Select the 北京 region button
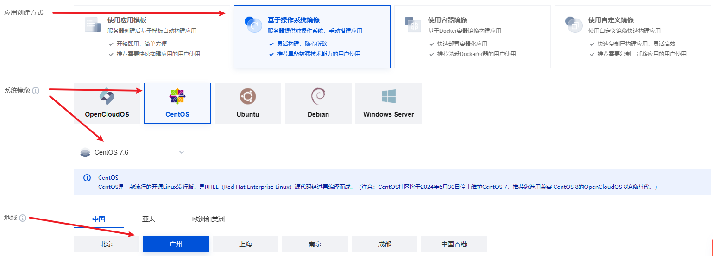The image size is (713, 256). tap(107, 244)
